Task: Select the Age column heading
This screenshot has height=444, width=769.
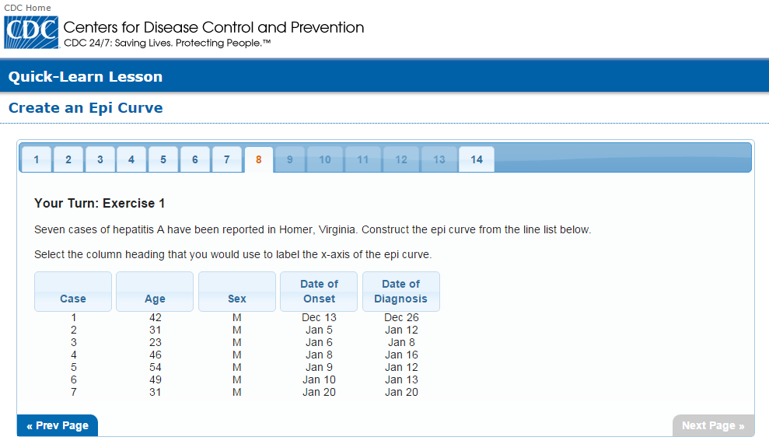Action: click(155, 292)
